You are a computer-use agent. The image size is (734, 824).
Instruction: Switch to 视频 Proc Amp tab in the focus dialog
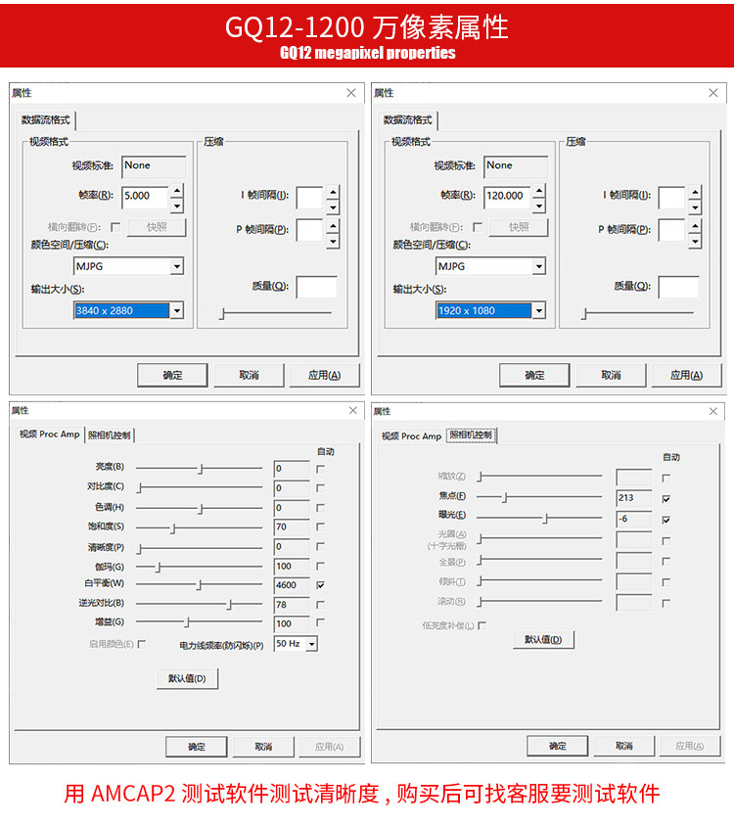pos(411,436)
